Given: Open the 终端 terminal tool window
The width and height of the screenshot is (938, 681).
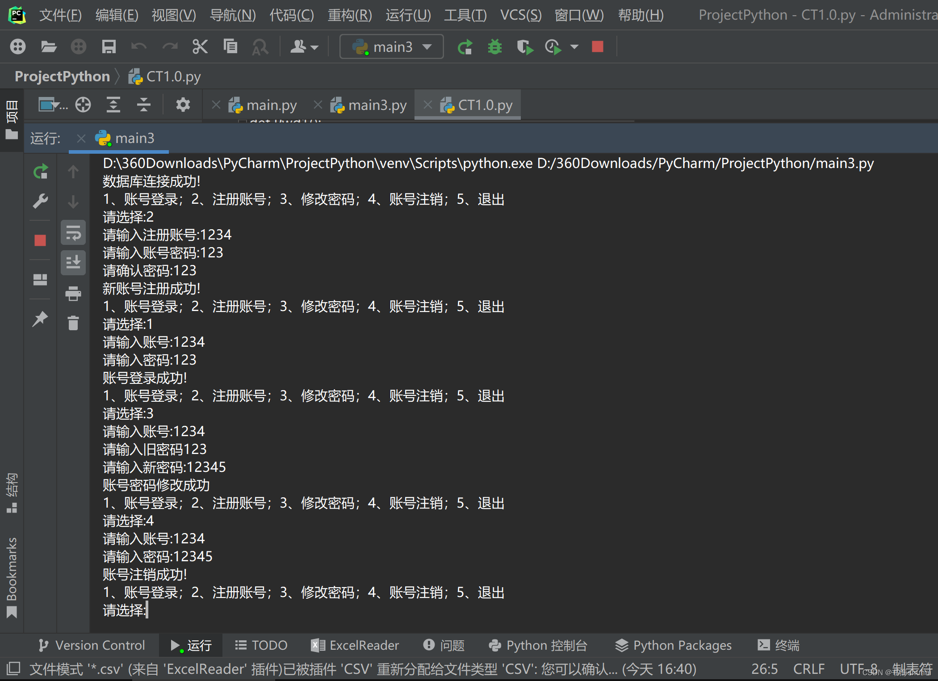Looking at the screenshot, I should (779, 645).
